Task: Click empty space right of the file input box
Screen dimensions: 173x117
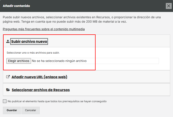Action: (164, 61)
